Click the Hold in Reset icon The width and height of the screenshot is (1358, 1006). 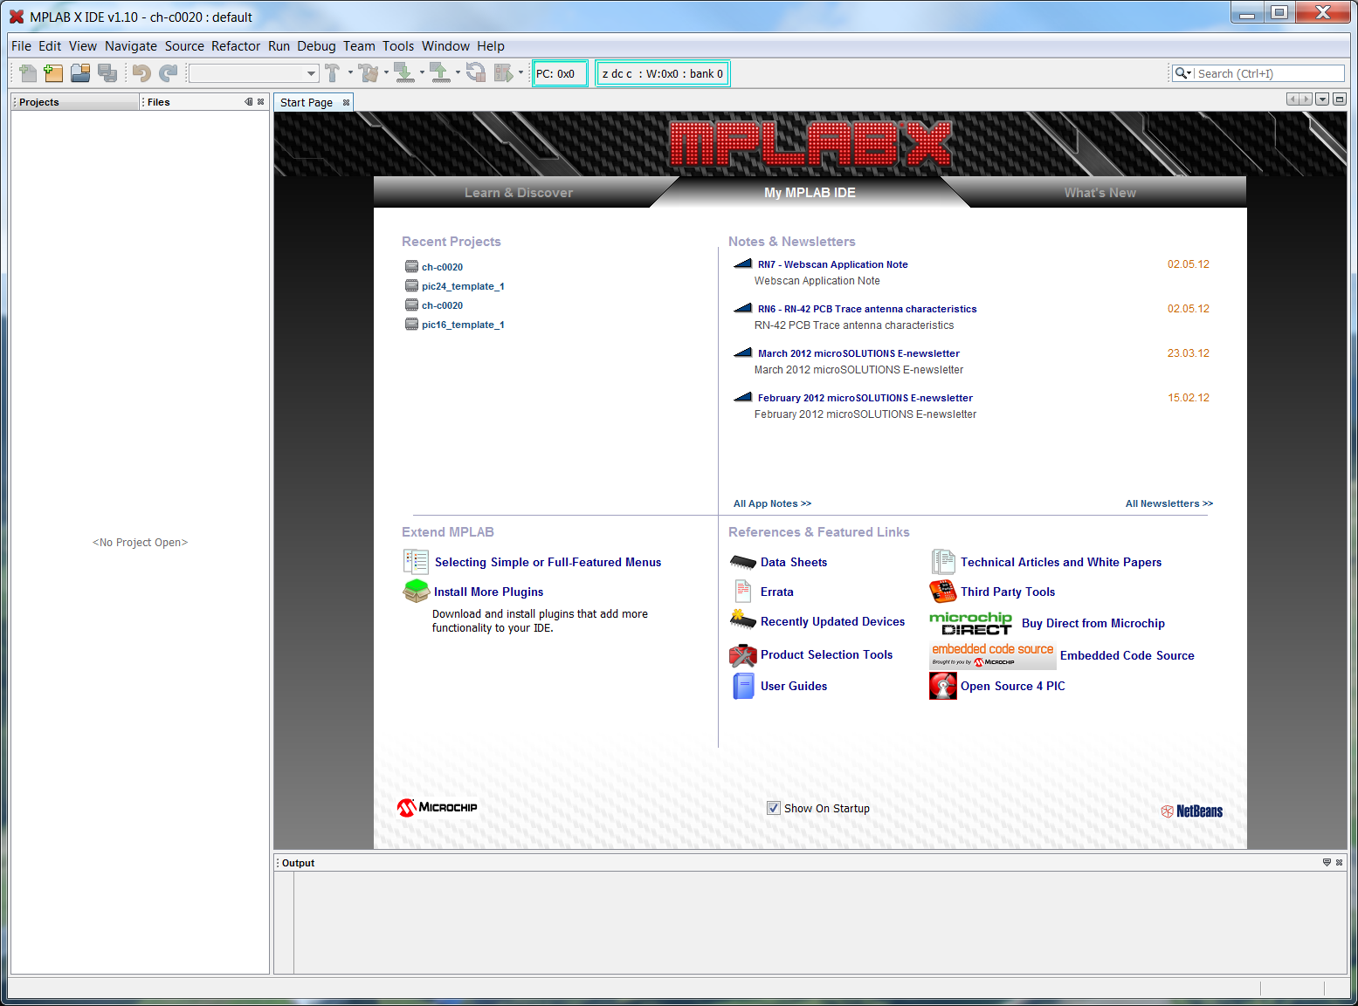tap(476, 73)
